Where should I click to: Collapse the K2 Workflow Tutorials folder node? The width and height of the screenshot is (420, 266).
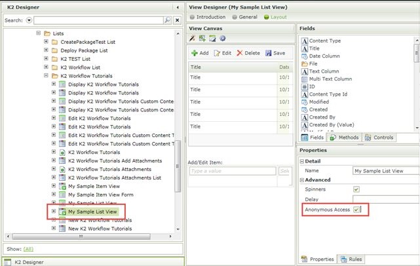(x=46, y=75)
